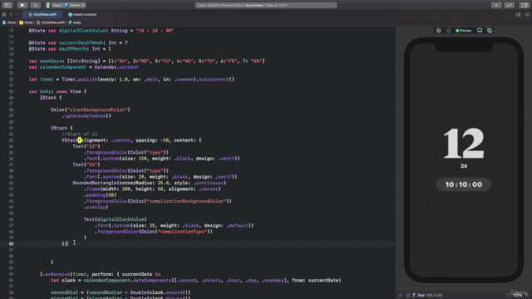
Task: Click the ZStack code line
Action: coord(51,98)
